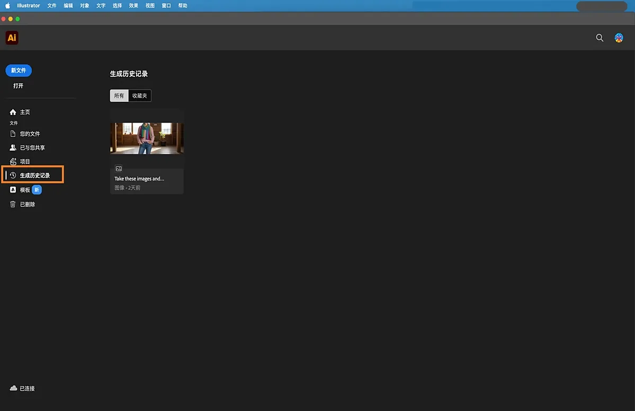Click the 主页 home icon

pyautogui.click(x=13, y=112)
